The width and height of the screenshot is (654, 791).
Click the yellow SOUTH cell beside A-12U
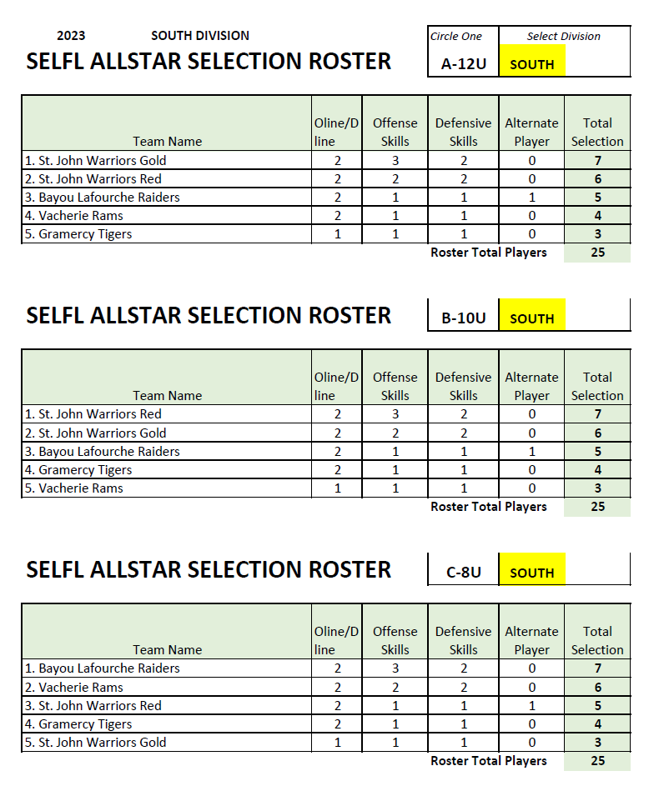click(531, 61)
